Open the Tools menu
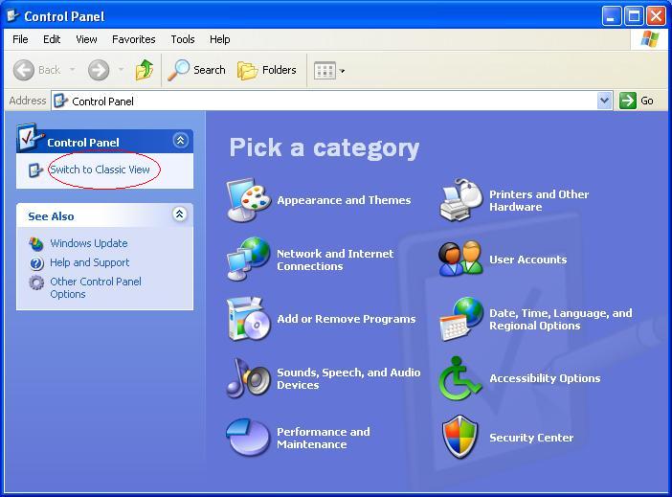672x497 pixels. coord(183,39)
